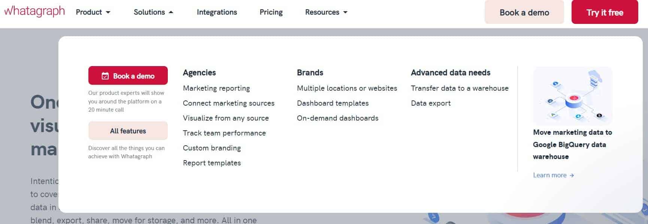Click Discover all the things description text
The image size is (648, 224).
[126, 152]
